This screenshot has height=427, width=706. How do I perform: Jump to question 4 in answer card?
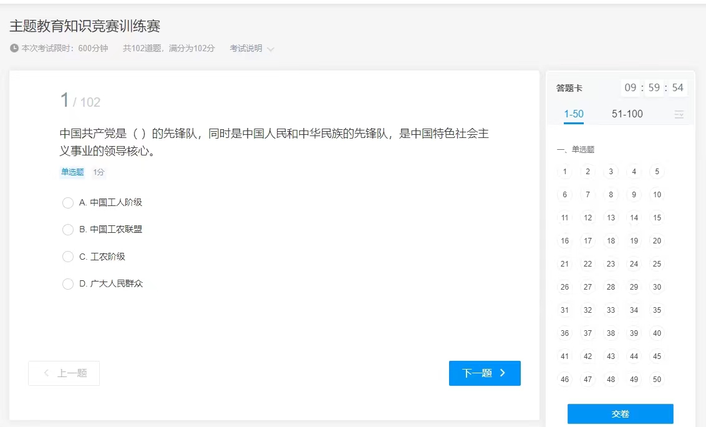click(x=634, y=171)
